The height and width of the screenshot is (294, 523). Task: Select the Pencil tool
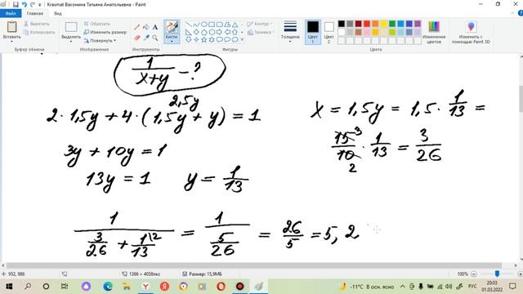coord(136,27)
